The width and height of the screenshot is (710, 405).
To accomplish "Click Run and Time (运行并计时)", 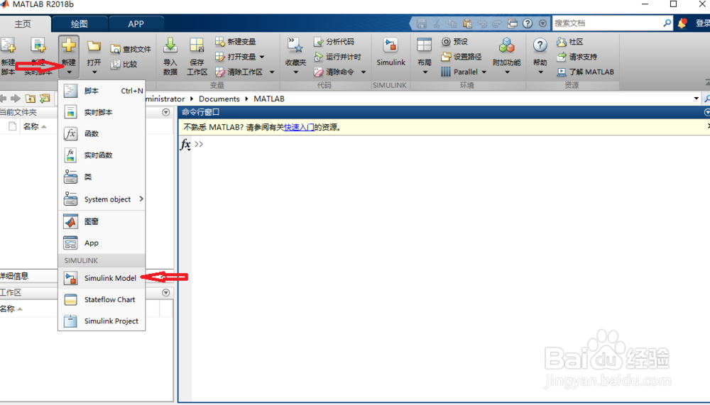I will click(x=338, y=57).
